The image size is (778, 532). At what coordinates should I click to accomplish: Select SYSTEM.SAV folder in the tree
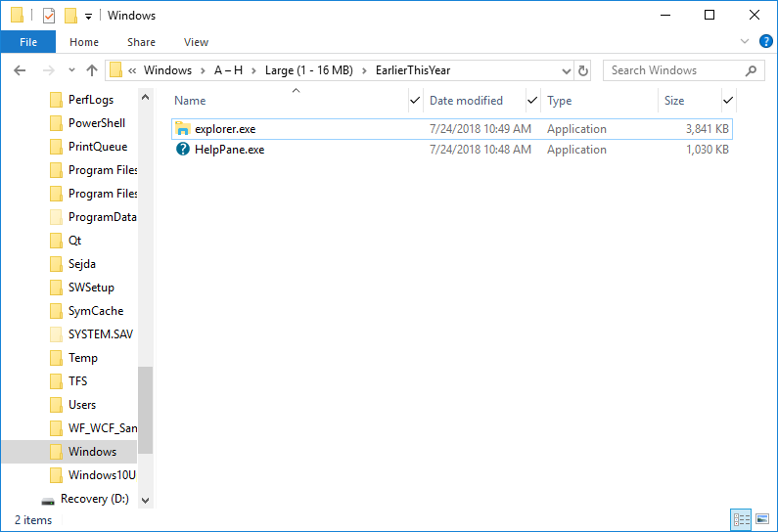[101, 334]
